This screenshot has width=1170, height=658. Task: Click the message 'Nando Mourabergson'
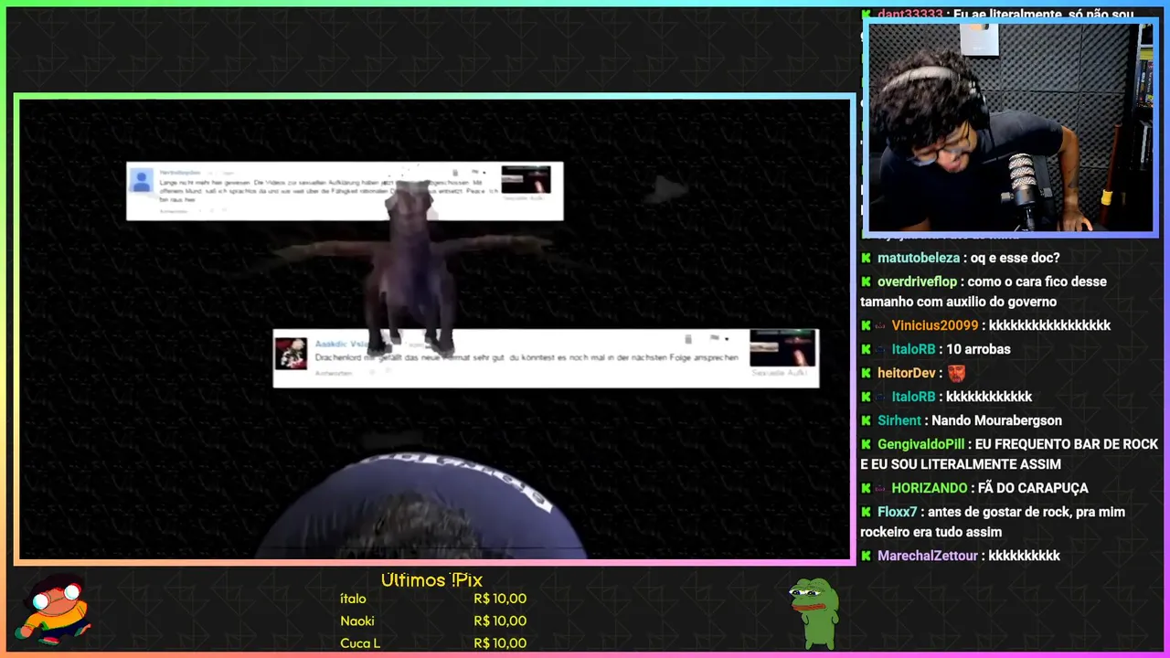(996, 421)
